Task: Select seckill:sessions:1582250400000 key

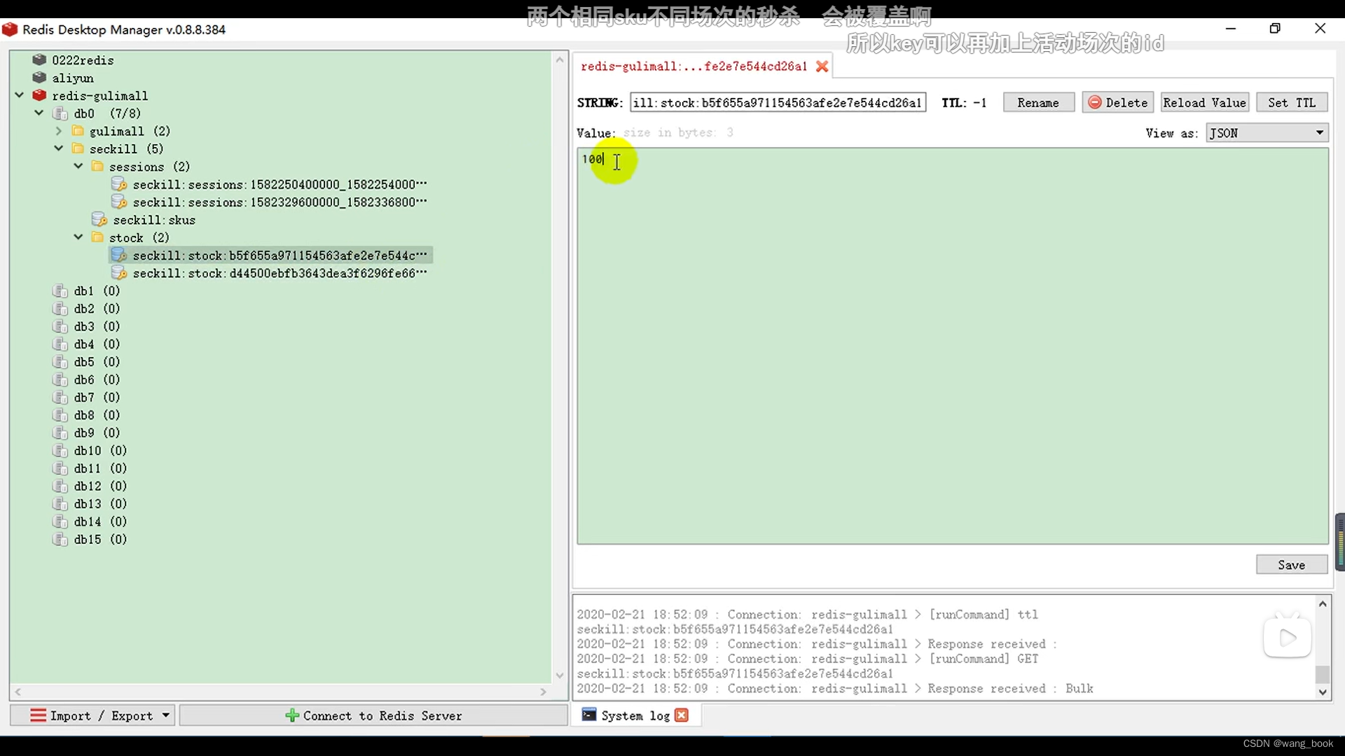Action: tap(280, 184)
